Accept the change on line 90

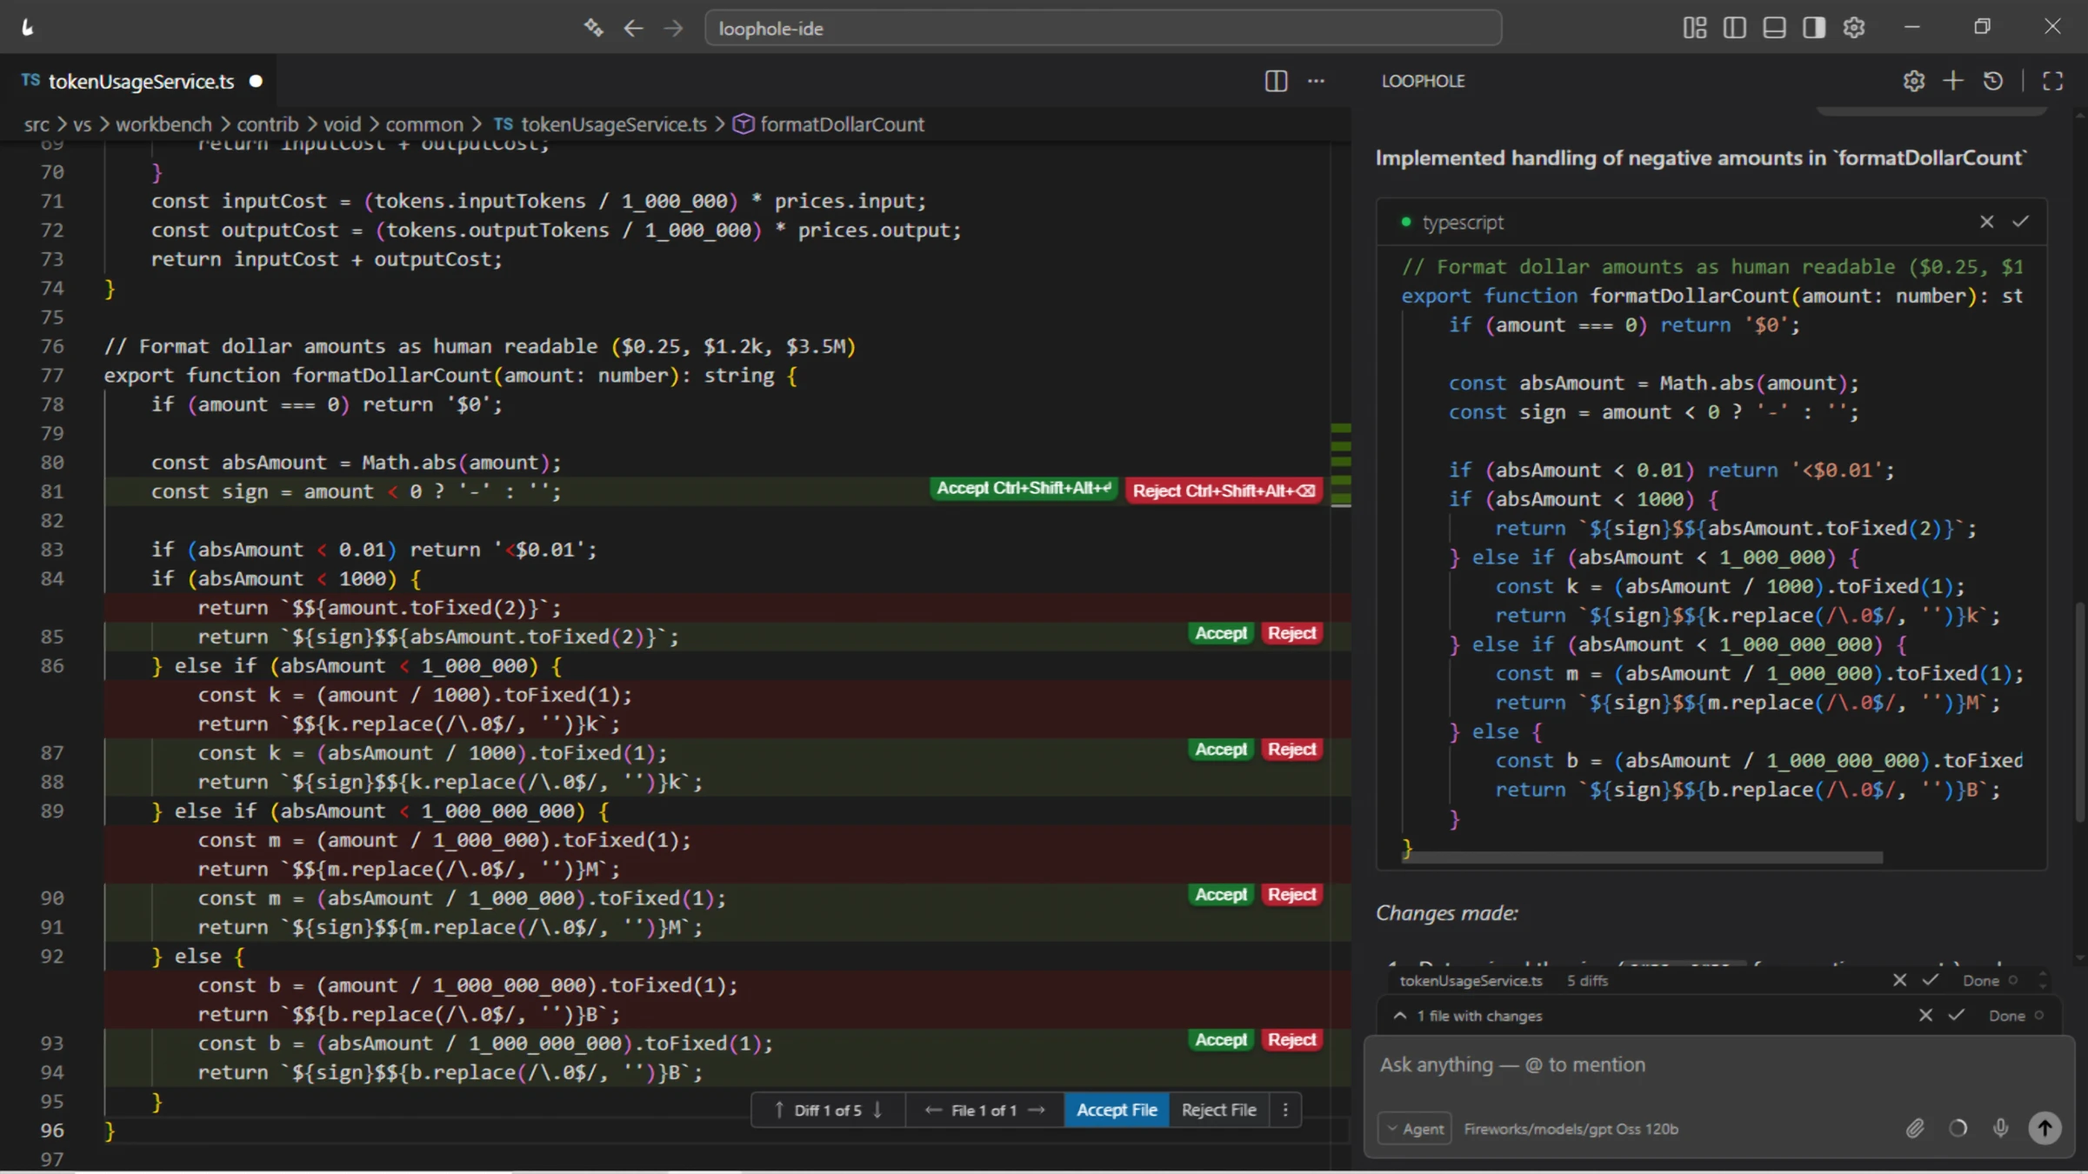pos(1221,895)
